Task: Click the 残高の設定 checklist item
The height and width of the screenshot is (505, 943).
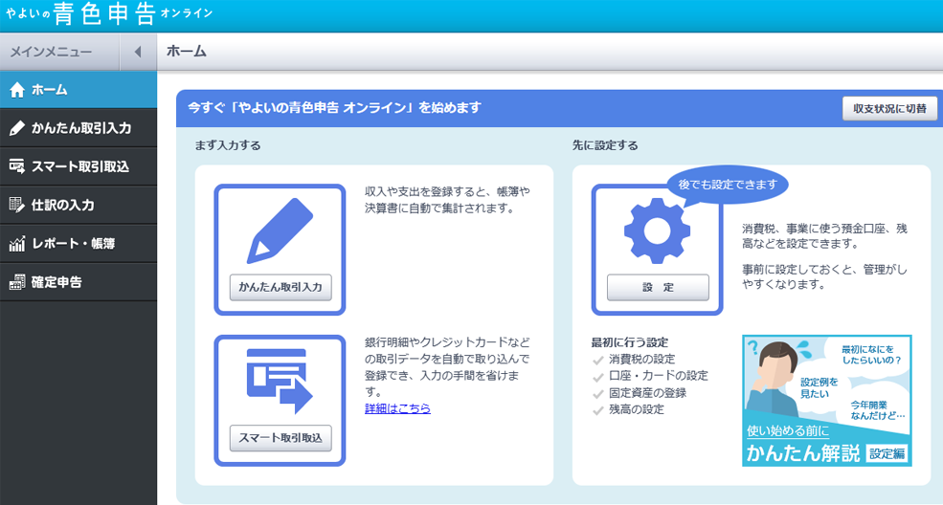Action: [637, 409]
